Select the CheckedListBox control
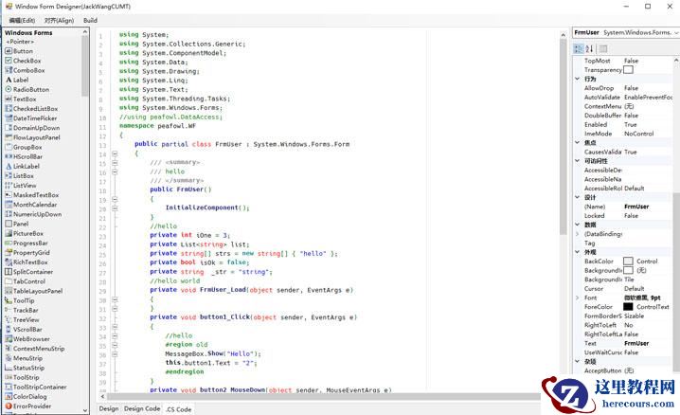 (x=31, y=109)
